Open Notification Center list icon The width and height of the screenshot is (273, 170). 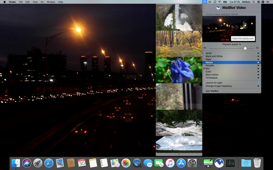point(267,2)
